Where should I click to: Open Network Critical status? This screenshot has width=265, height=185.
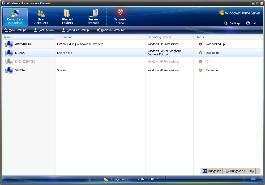point(120,17)
